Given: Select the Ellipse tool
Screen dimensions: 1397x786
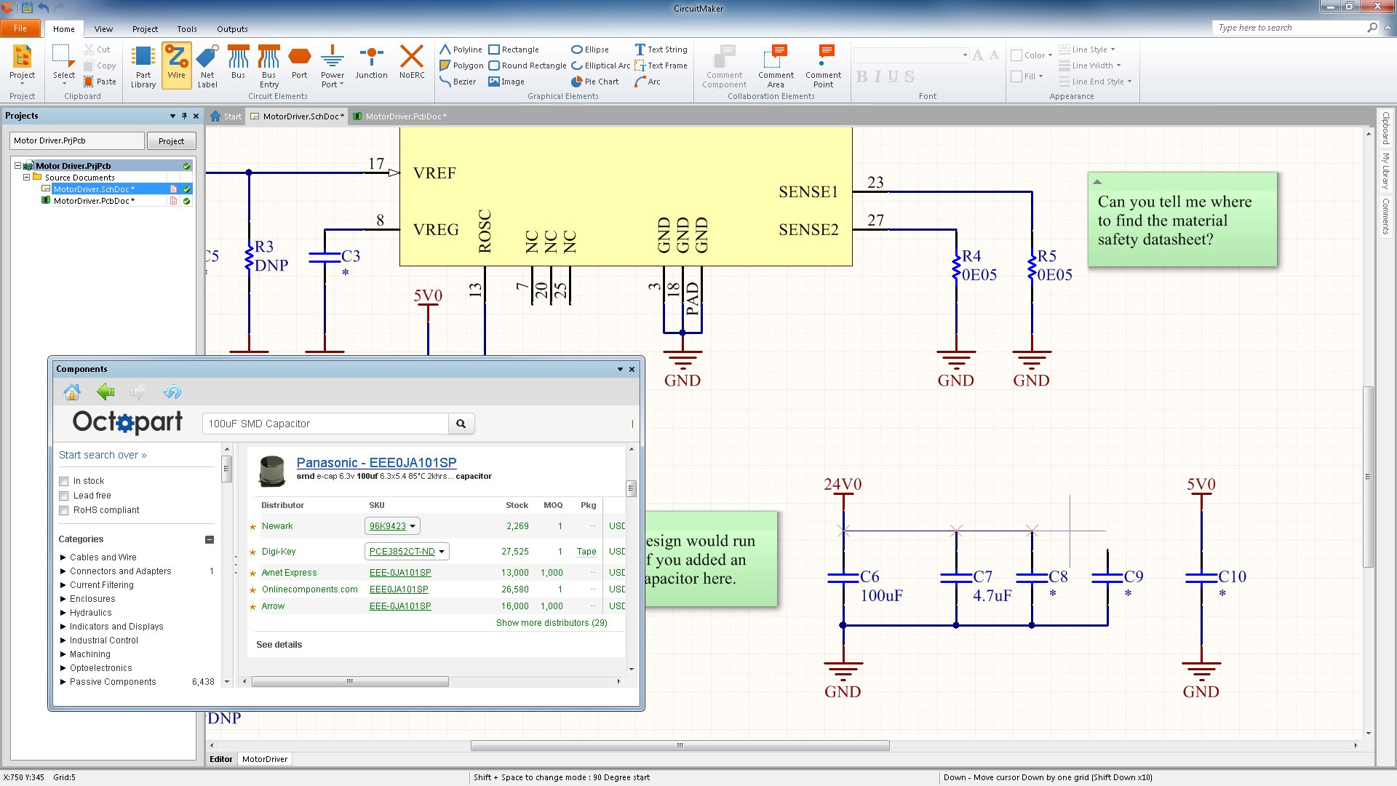Looking at the screenshot, I should (x=590, y=49).
